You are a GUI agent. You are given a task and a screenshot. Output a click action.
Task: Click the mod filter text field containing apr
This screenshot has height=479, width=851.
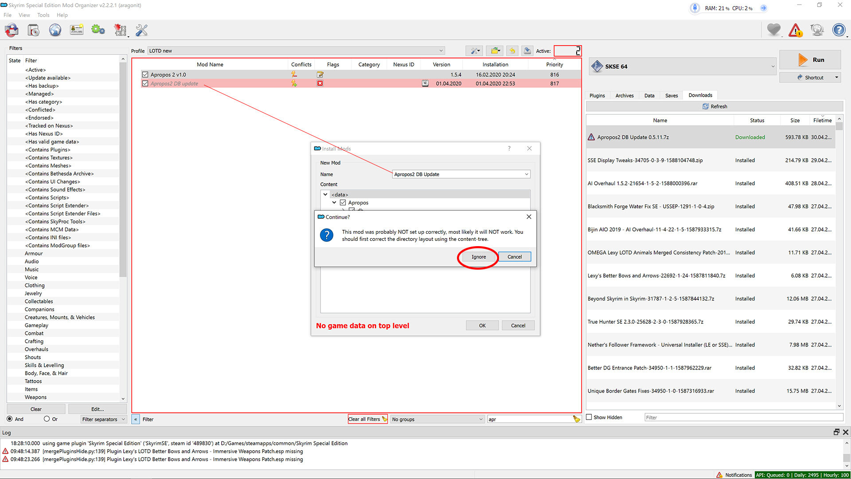pos(530,419)
